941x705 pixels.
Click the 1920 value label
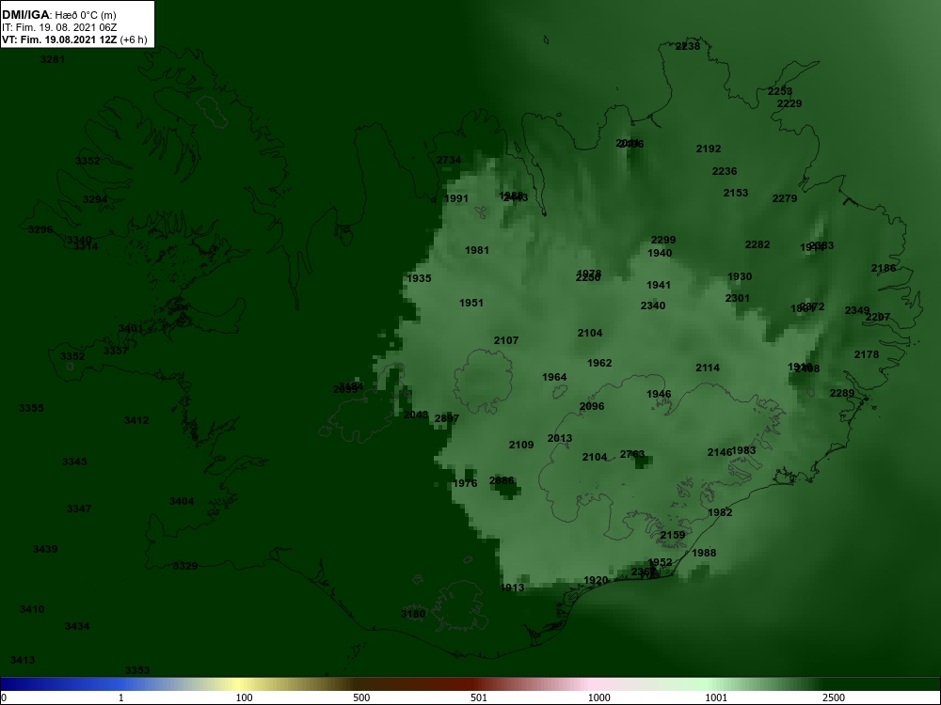(x=596, y=580)
